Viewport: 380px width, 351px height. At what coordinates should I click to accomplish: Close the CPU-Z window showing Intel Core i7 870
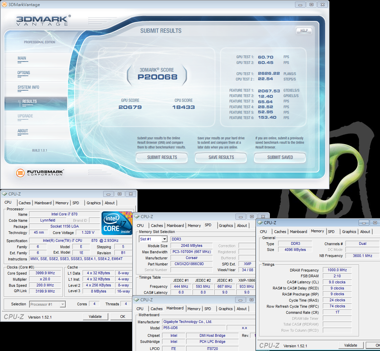131,194
